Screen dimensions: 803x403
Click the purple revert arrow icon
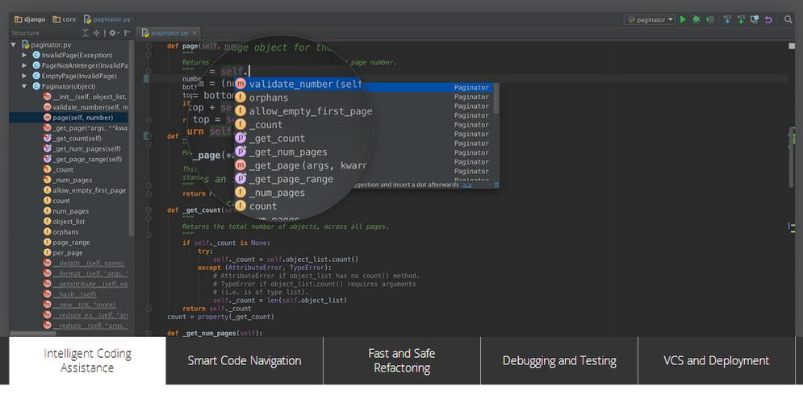[x=768, y=19]
